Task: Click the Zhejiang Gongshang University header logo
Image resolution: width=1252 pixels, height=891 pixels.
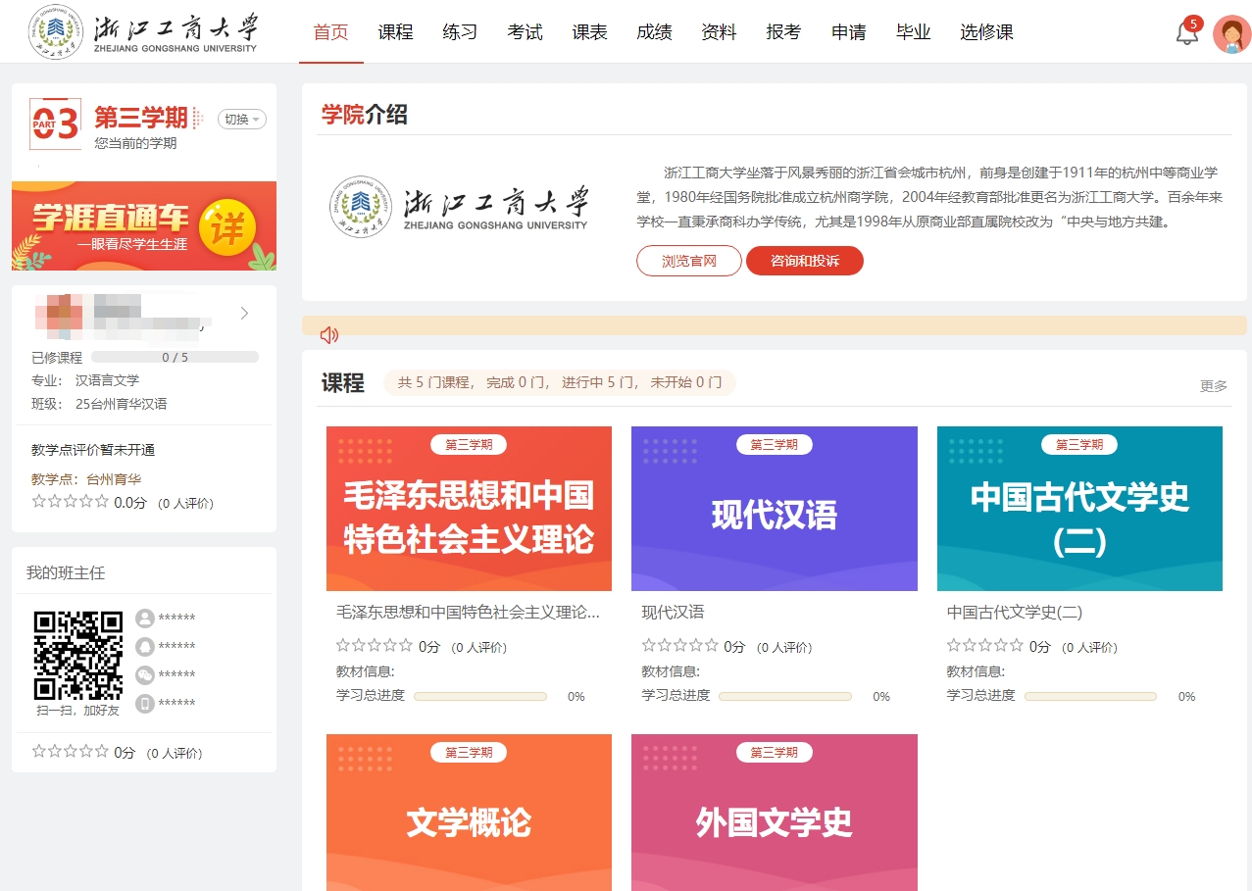Action: [144, 32]
